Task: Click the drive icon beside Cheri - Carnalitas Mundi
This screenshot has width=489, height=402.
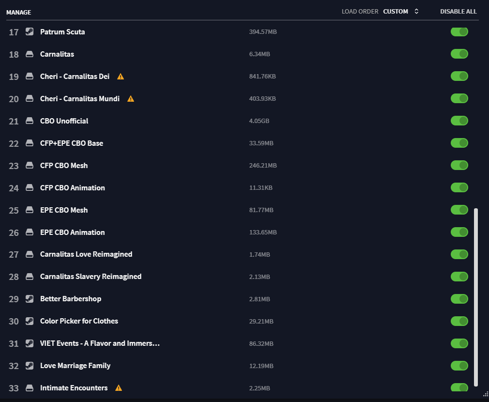Action: click(30, 98)
